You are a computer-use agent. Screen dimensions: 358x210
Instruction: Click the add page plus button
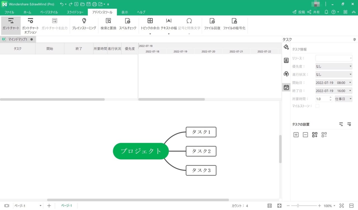pos(49,206)
